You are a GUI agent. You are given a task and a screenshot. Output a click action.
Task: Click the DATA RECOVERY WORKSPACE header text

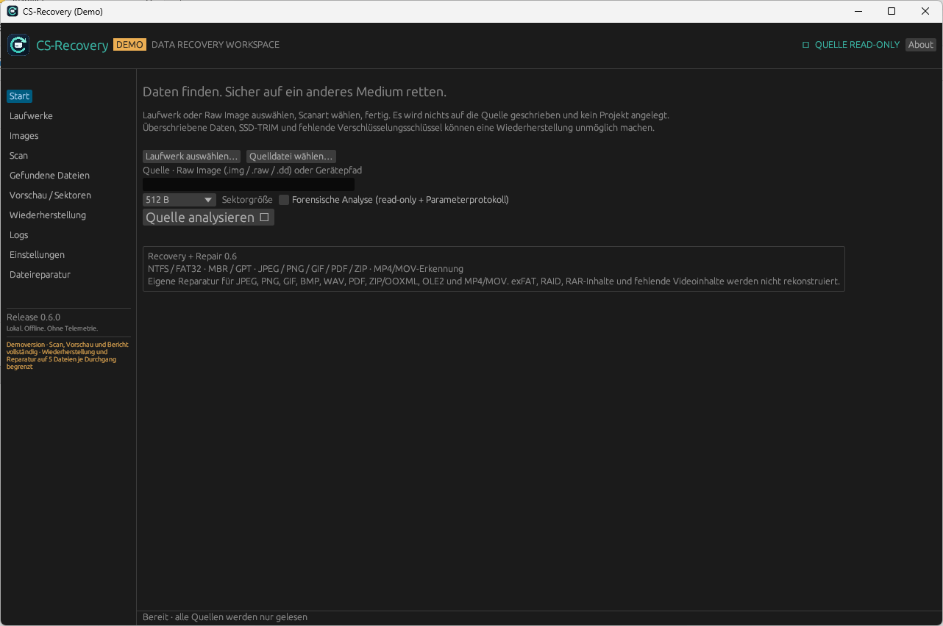(x=216, y=45)
